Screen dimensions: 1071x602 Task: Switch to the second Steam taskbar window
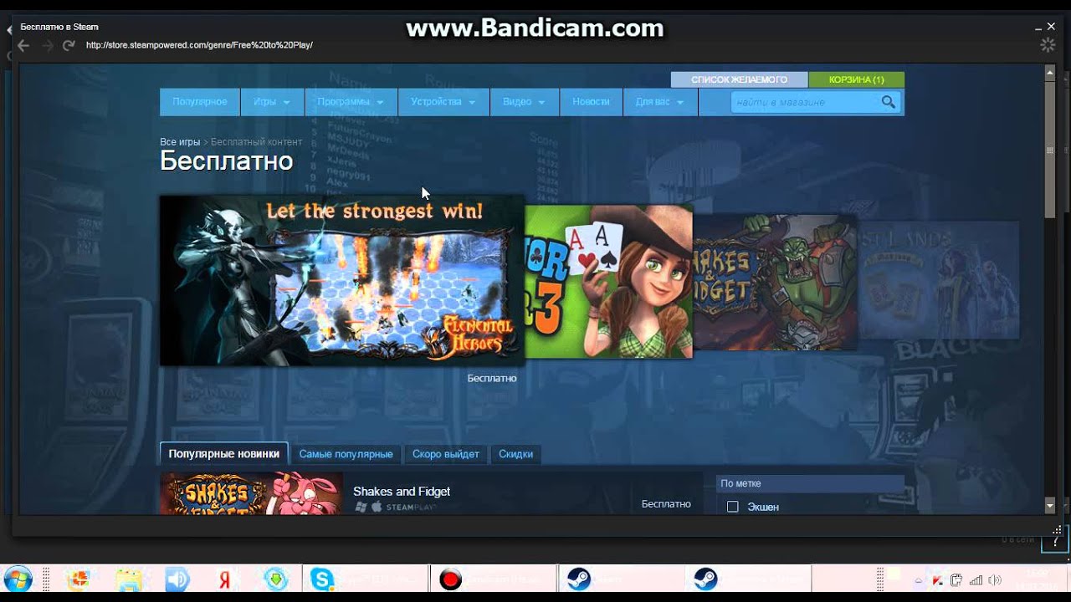748,579
